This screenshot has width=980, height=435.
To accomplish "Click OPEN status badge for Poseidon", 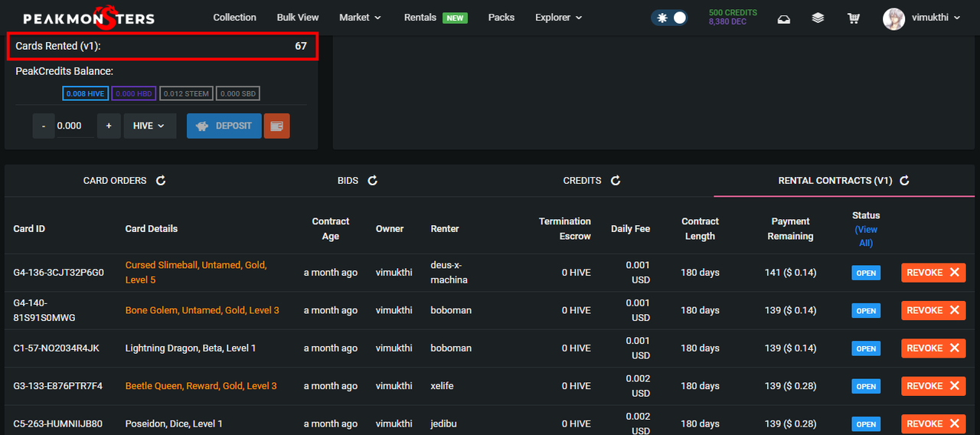I will pyautogui.click(x=866, y=424).
